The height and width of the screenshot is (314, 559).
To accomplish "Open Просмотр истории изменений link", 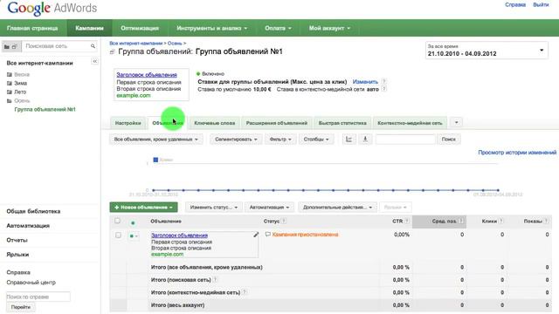I will pos(517,153).
